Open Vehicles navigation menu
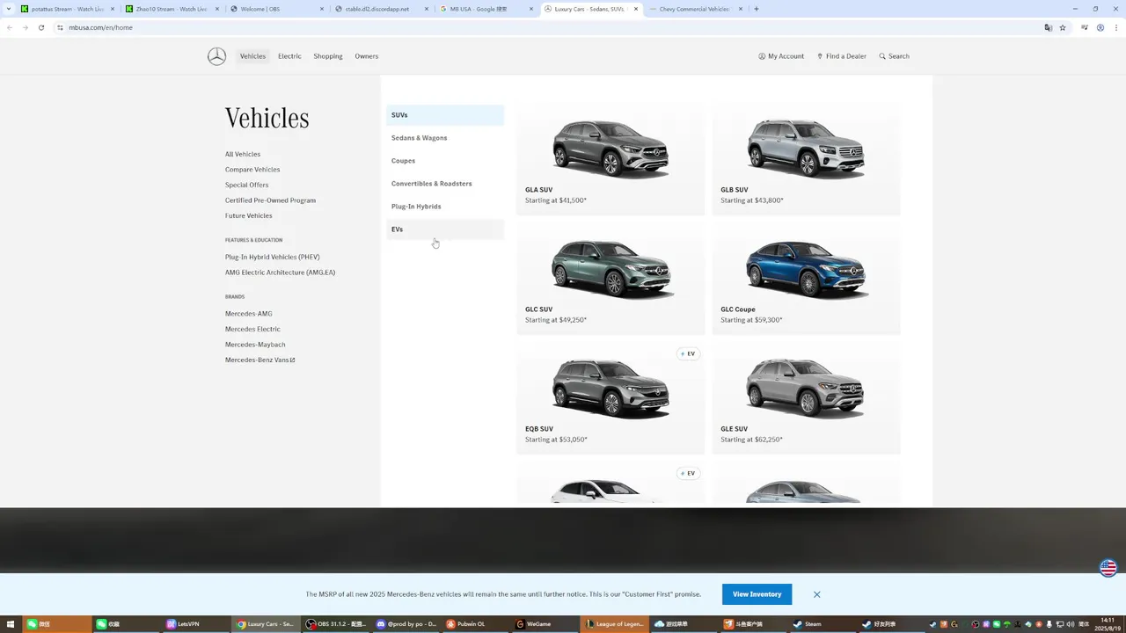The height and width of the screenshot is (633, 1126). (252, 56)
